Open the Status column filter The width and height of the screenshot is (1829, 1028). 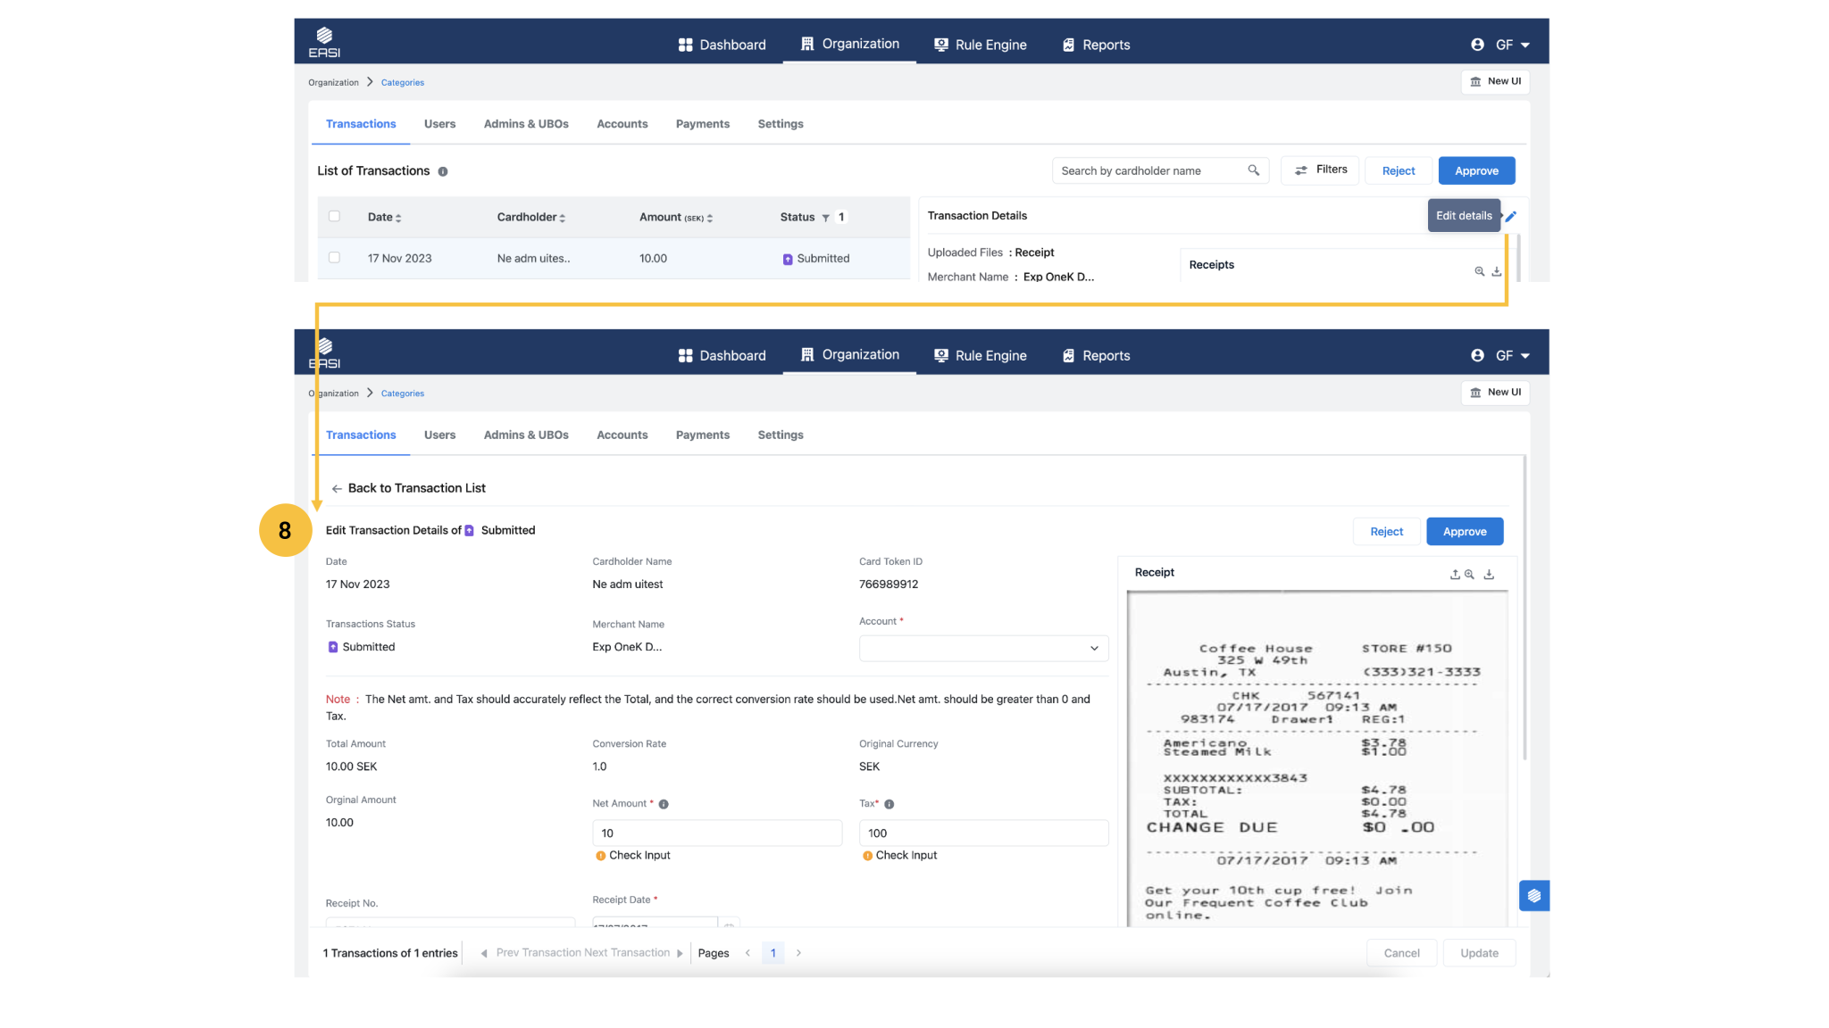tap(825, 218)
